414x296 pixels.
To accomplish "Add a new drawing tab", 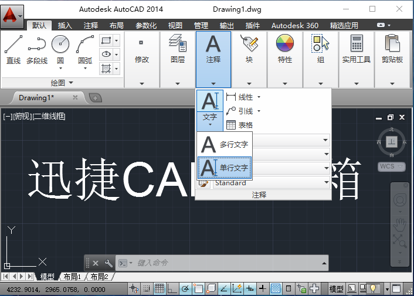I will click(96, 98).
